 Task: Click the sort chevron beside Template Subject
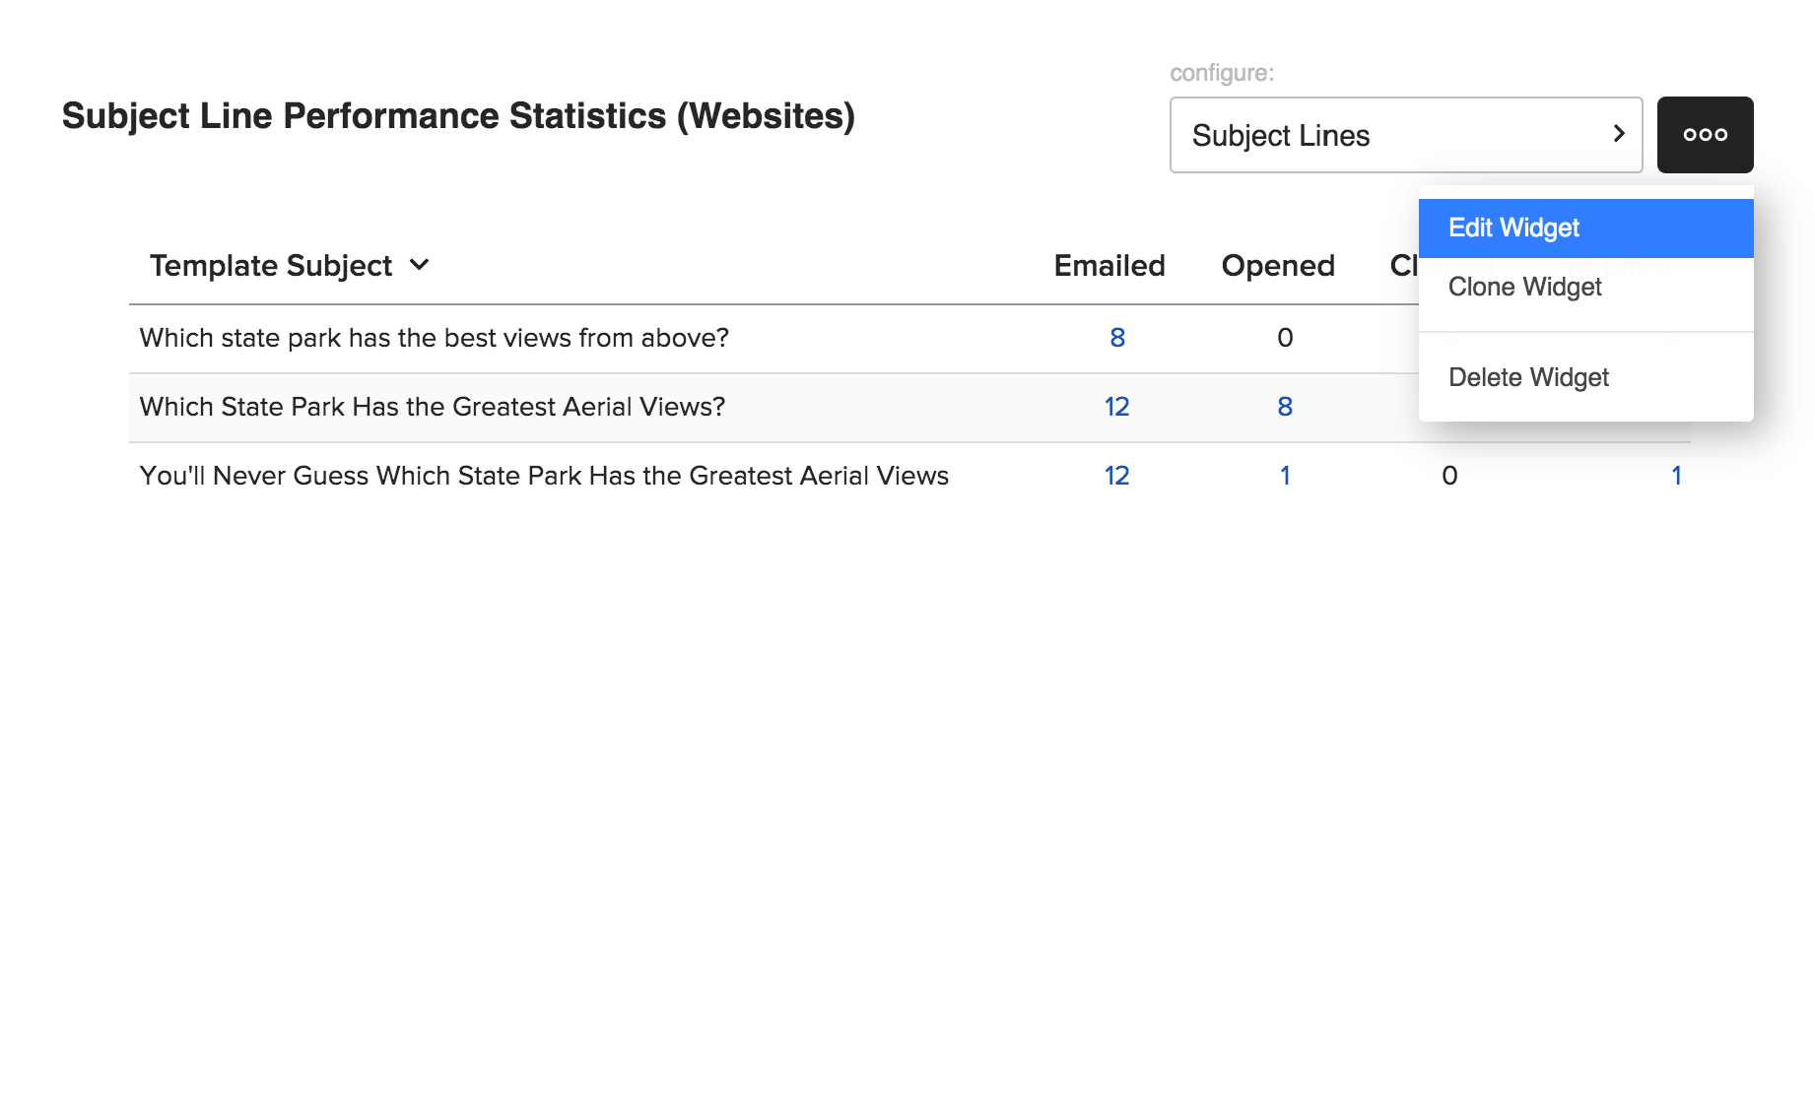419,265
